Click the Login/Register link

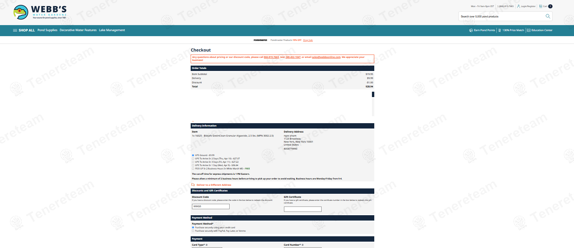pyautogui.click(x=528, y=6)
